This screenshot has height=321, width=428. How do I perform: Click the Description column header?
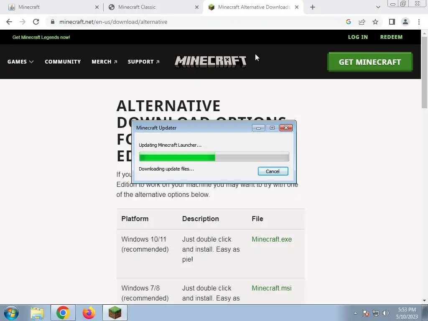[x=201, y=219]
